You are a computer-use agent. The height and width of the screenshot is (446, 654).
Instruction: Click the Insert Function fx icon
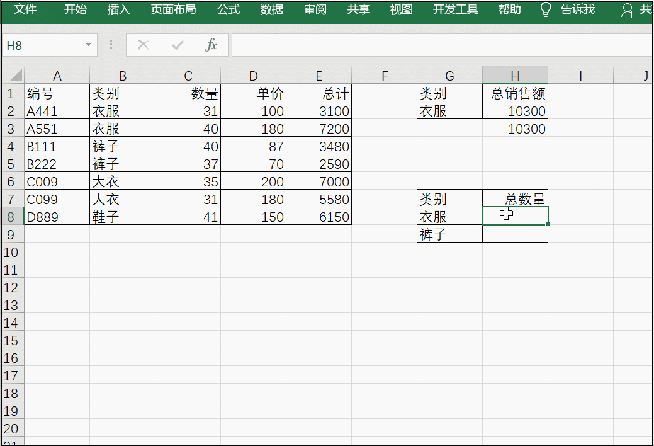point(211,45)
